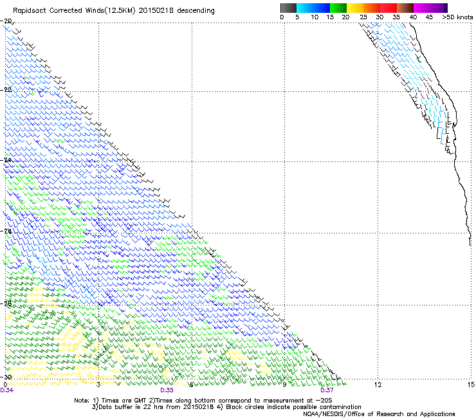Click the purple '0:34' time label
Screen dimensions: 476x418
(6, 390)
